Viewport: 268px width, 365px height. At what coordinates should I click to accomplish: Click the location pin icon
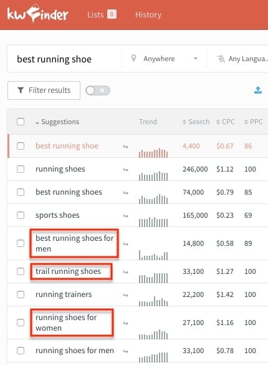coord(133,58)
